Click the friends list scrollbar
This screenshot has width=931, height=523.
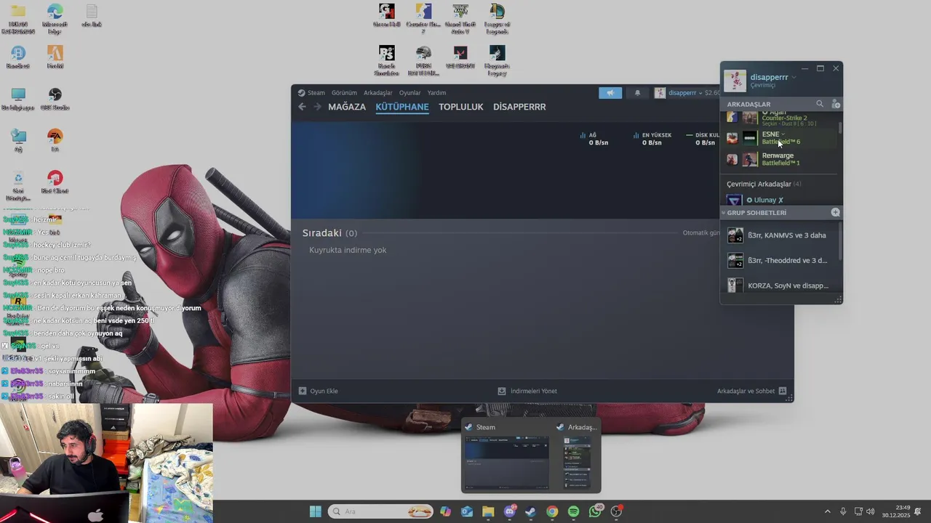point(841,128)
